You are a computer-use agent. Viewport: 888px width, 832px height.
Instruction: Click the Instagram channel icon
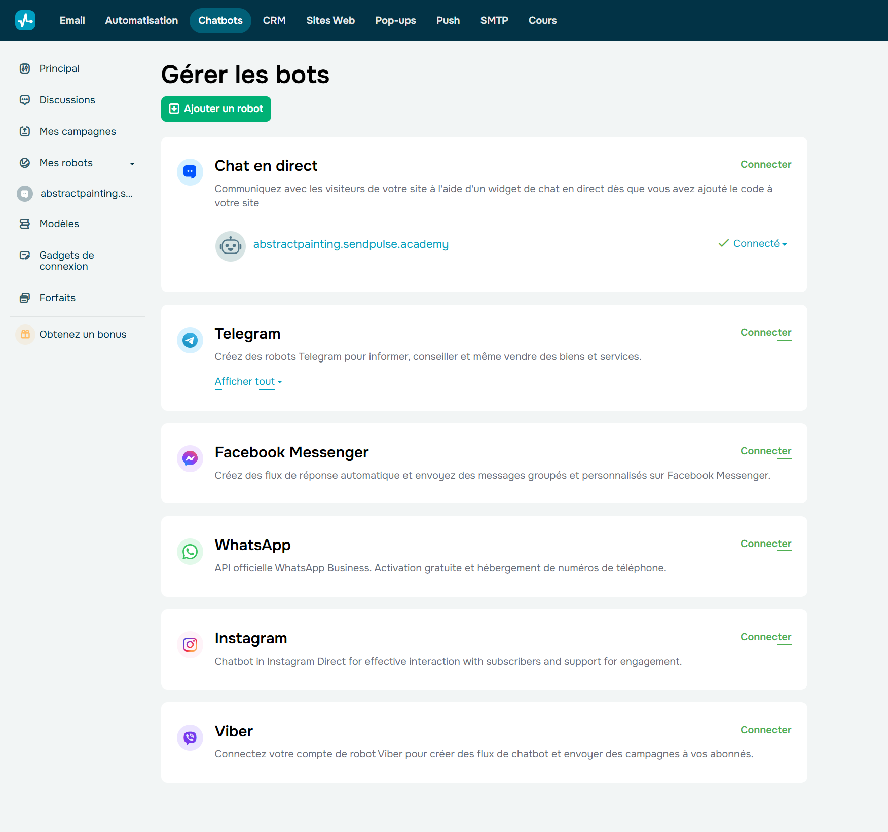point(190,644)
